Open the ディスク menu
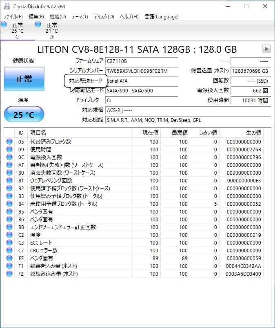Screen dimensions: 275x328 pyautogui.click(x=106, y=17)
